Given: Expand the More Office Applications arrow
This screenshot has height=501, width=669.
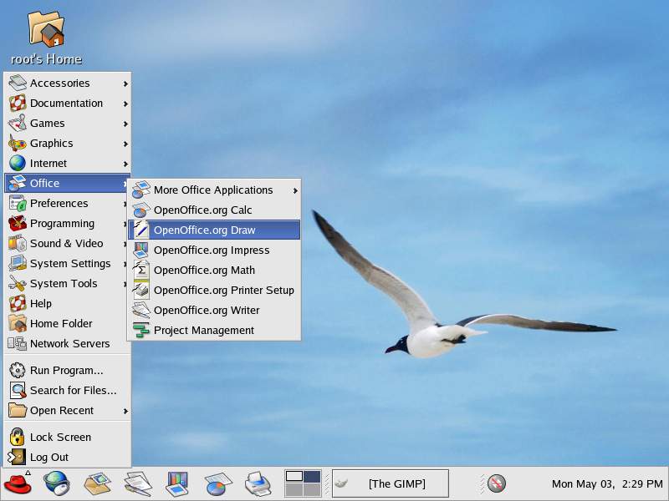Looking at the screenshot, I should coord(295,190).
